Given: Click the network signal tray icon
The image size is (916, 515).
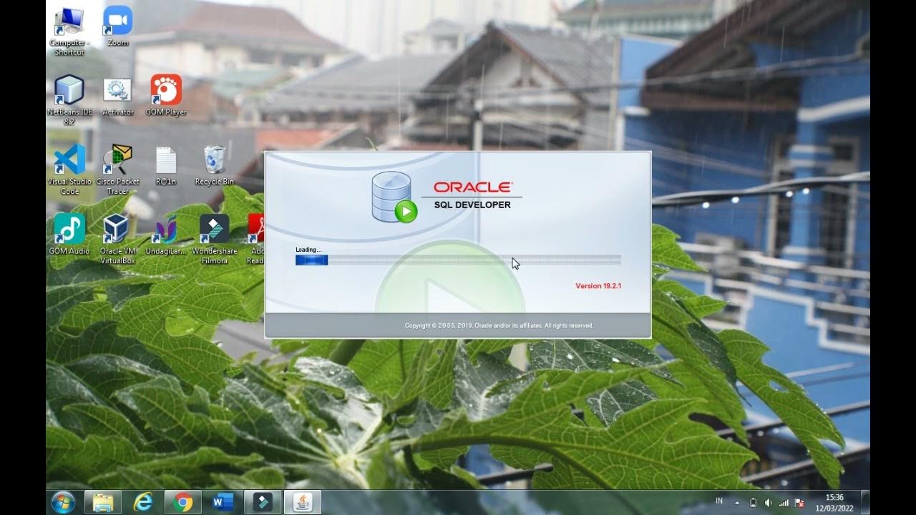Looking at the screenshot, I should (x=784, y=502).
